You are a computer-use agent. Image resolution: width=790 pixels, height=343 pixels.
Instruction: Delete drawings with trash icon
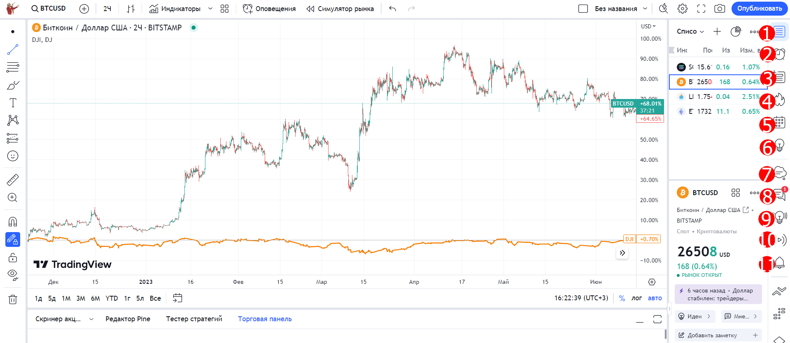click(x=13, y=299)
